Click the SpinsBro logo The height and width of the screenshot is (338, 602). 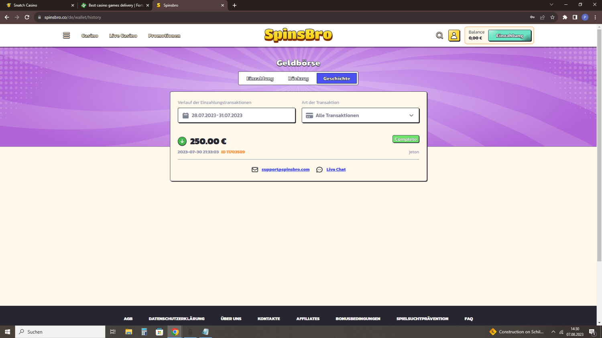click(x=299, y=35)
